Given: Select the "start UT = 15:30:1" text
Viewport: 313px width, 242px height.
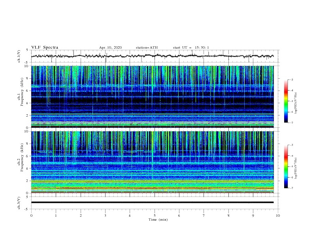Looking at the screenshot, I should 191,47.
